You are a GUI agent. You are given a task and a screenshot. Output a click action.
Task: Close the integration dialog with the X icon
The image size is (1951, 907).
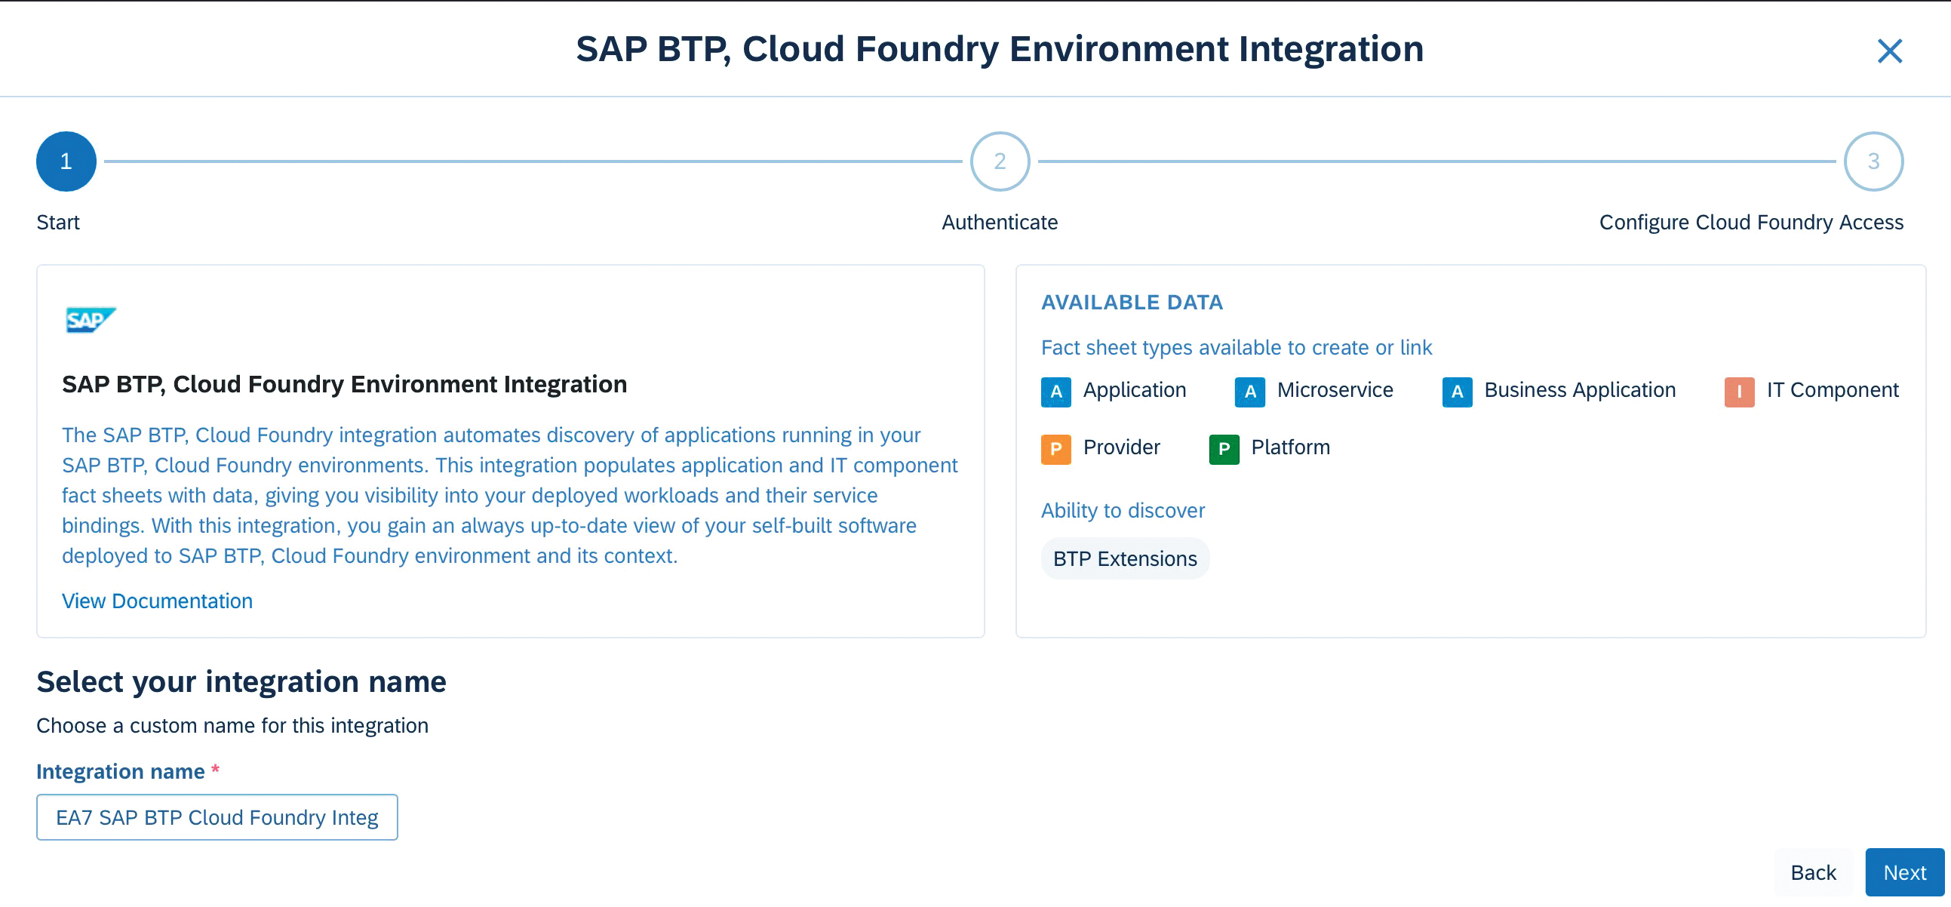[x=1890, y=51]
